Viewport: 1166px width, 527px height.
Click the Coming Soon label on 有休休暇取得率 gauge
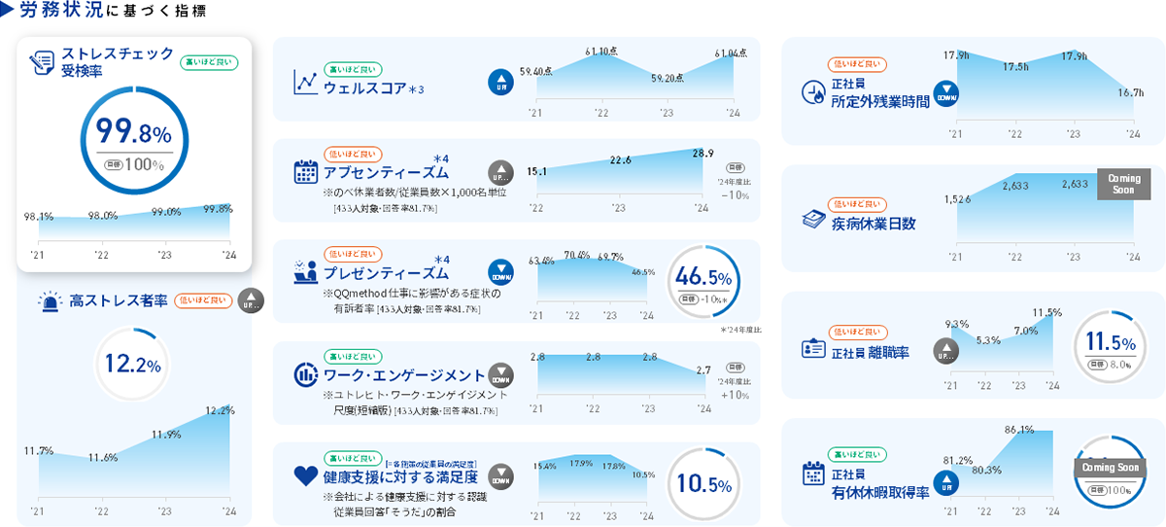[1110, 468]
